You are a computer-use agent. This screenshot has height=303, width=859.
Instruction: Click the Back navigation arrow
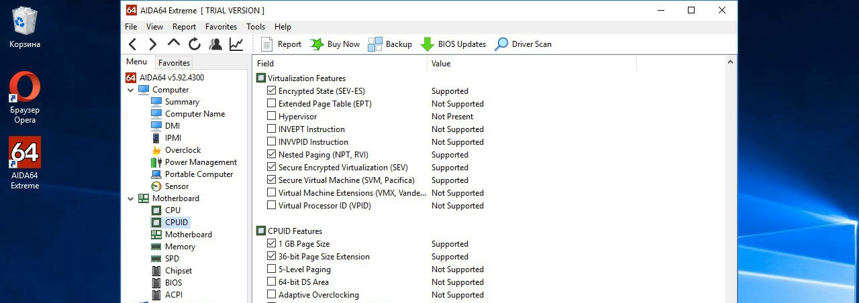pos(133,44)
